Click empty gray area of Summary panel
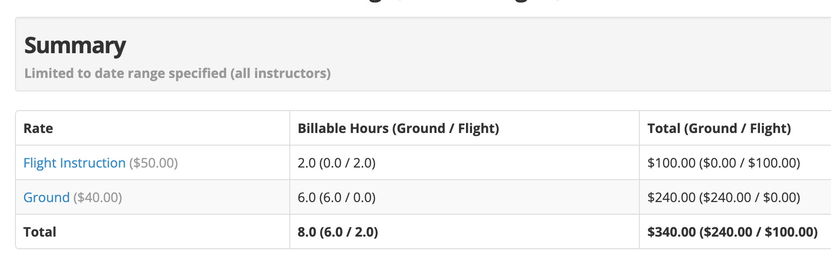 point(561,54)
